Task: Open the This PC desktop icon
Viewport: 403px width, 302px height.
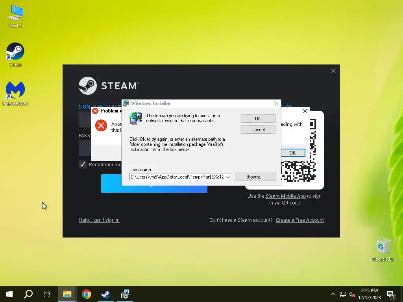Action: point(15,16)
